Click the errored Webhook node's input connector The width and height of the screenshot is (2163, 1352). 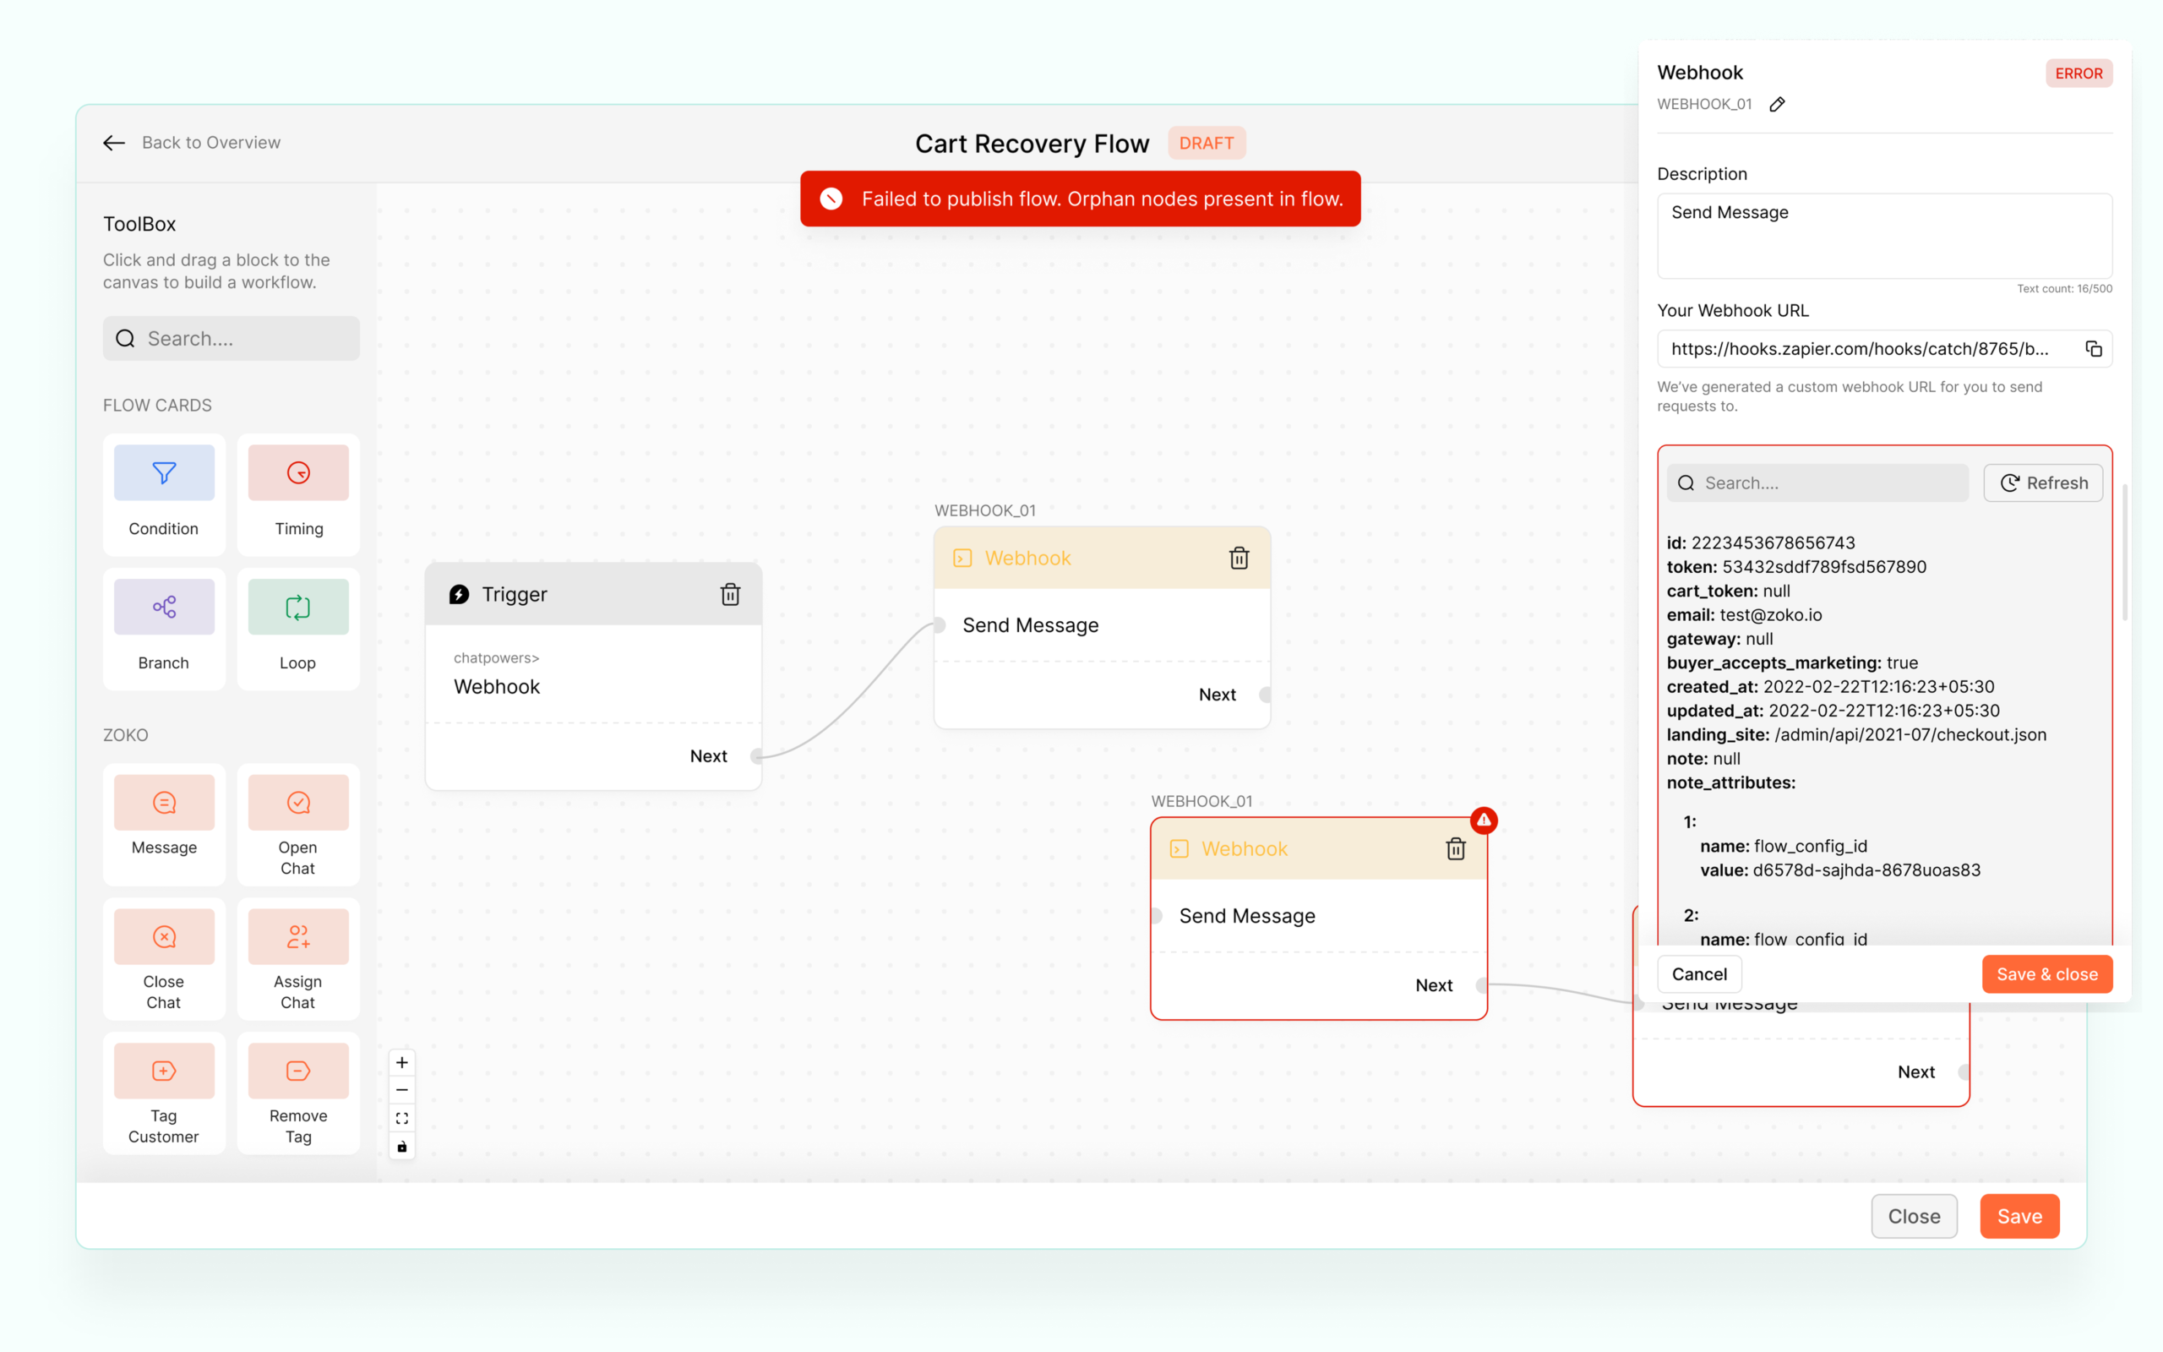click(1157, 916)
